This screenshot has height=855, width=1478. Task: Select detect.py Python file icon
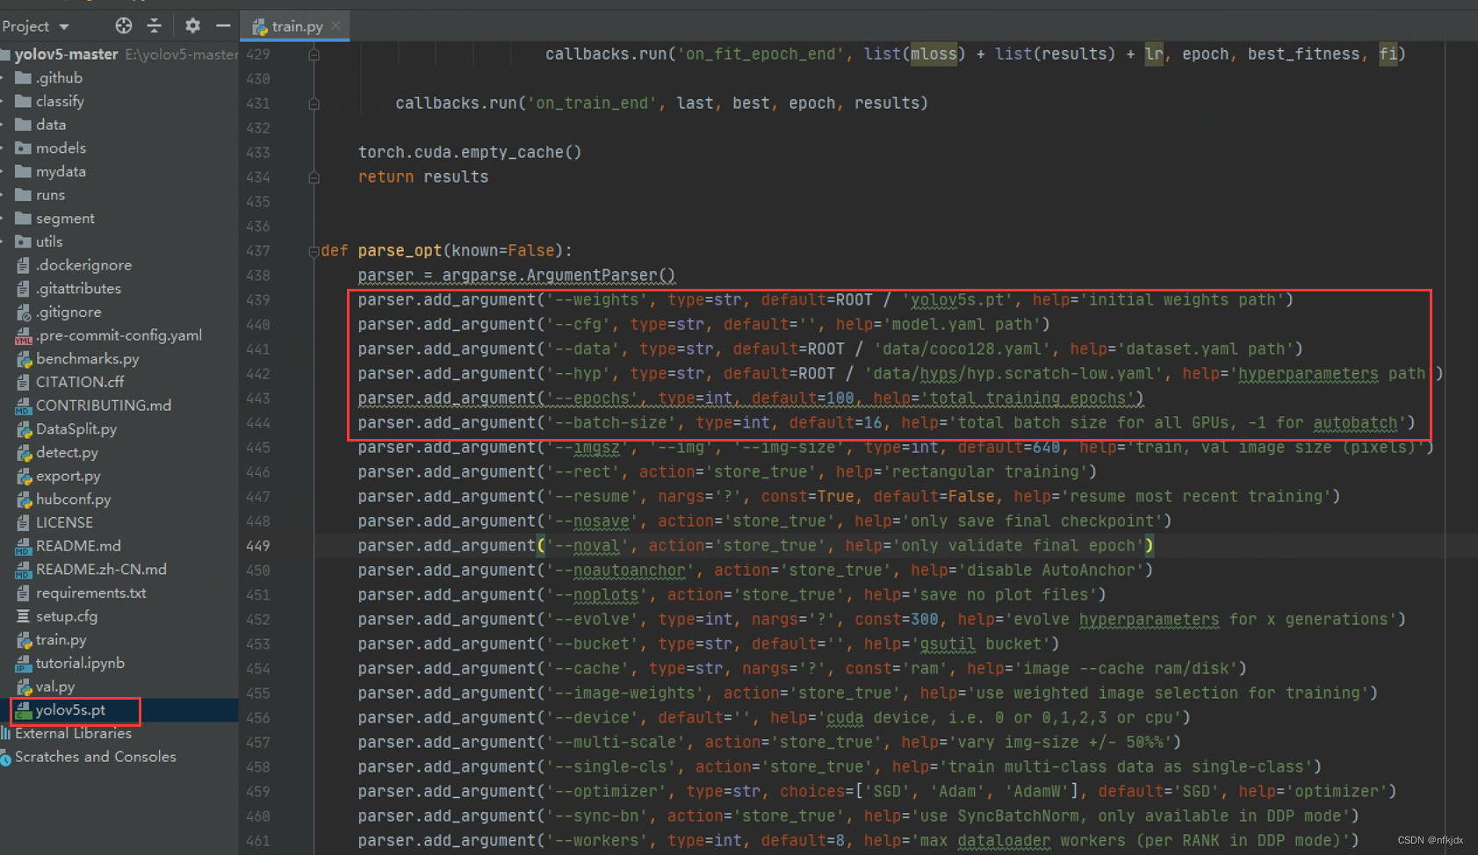[x=24, y=452]
